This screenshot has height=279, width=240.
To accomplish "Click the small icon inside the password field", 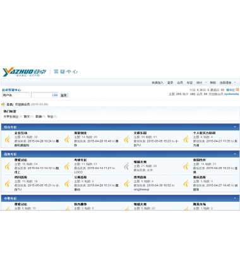I will 55,95.
